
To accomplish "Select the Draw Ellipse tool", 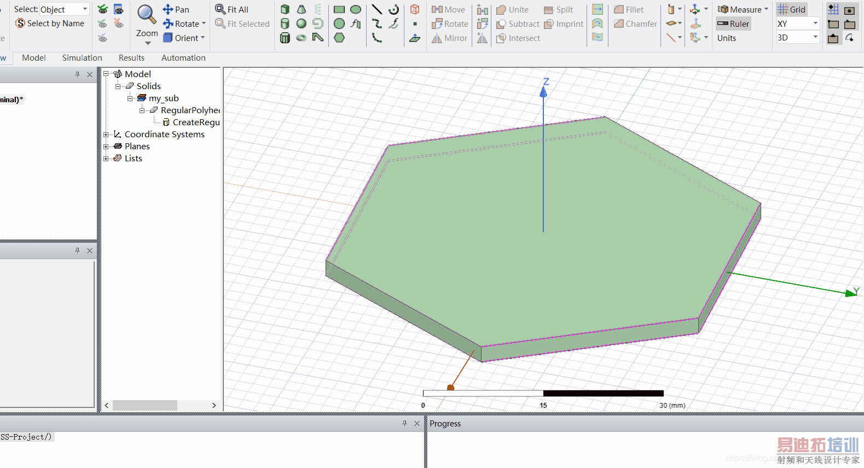I will coord(356,9).
